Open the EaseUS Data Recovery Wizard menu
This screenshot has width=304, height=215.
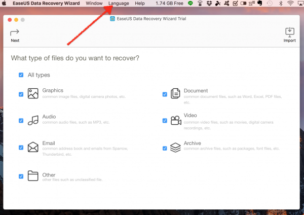(46, 4)
